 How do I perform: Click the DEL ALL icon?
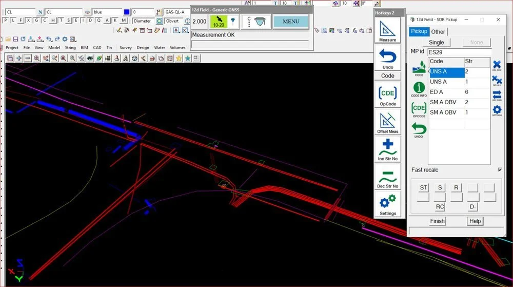(x=497, y=81)
